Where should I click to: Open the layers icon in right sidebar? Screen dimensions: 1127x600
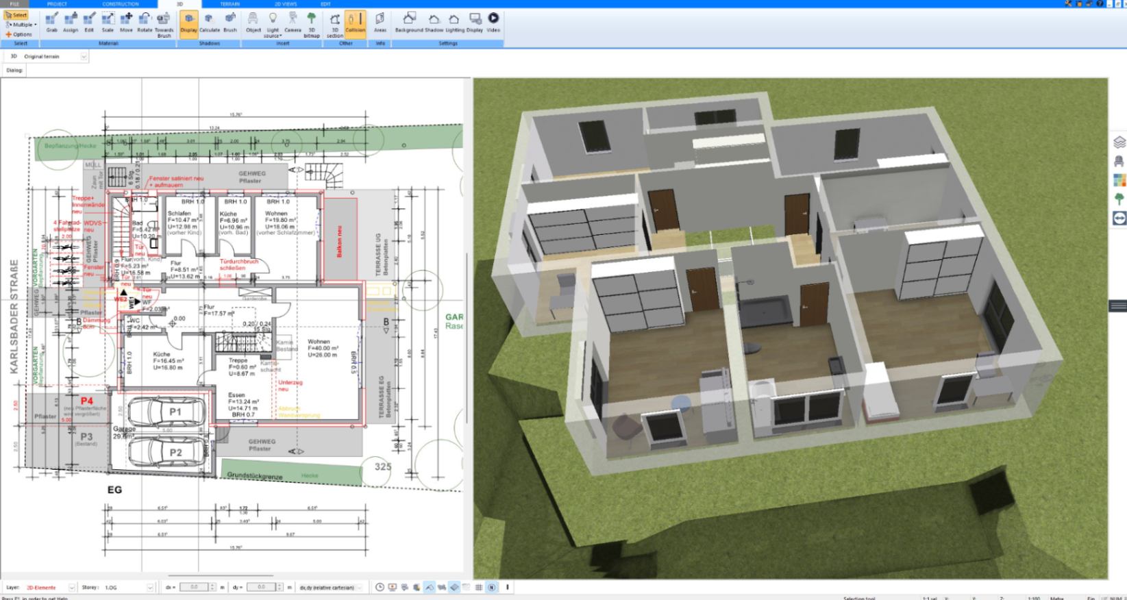tap(1119, 142)
